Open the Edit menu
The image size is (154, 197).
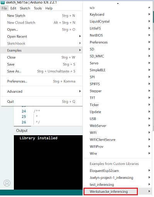13,8
